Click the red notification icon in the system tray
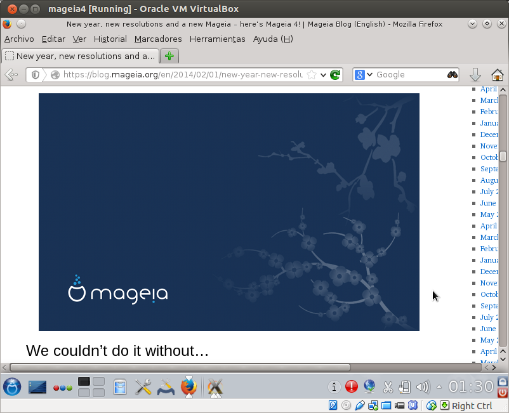 pos(351,386)
